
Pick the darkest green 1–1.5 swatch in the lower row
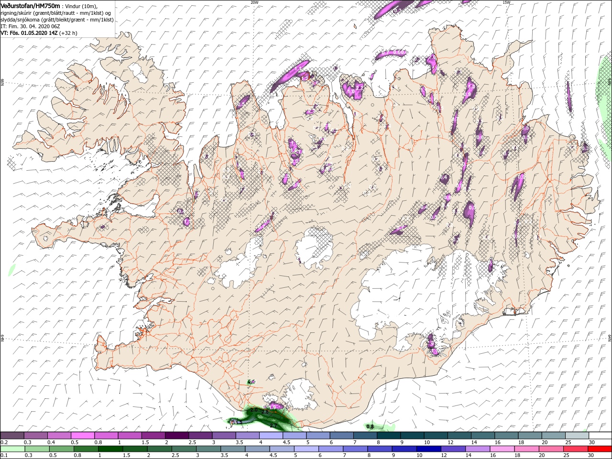pyautogui.click(x=110, y=449)
